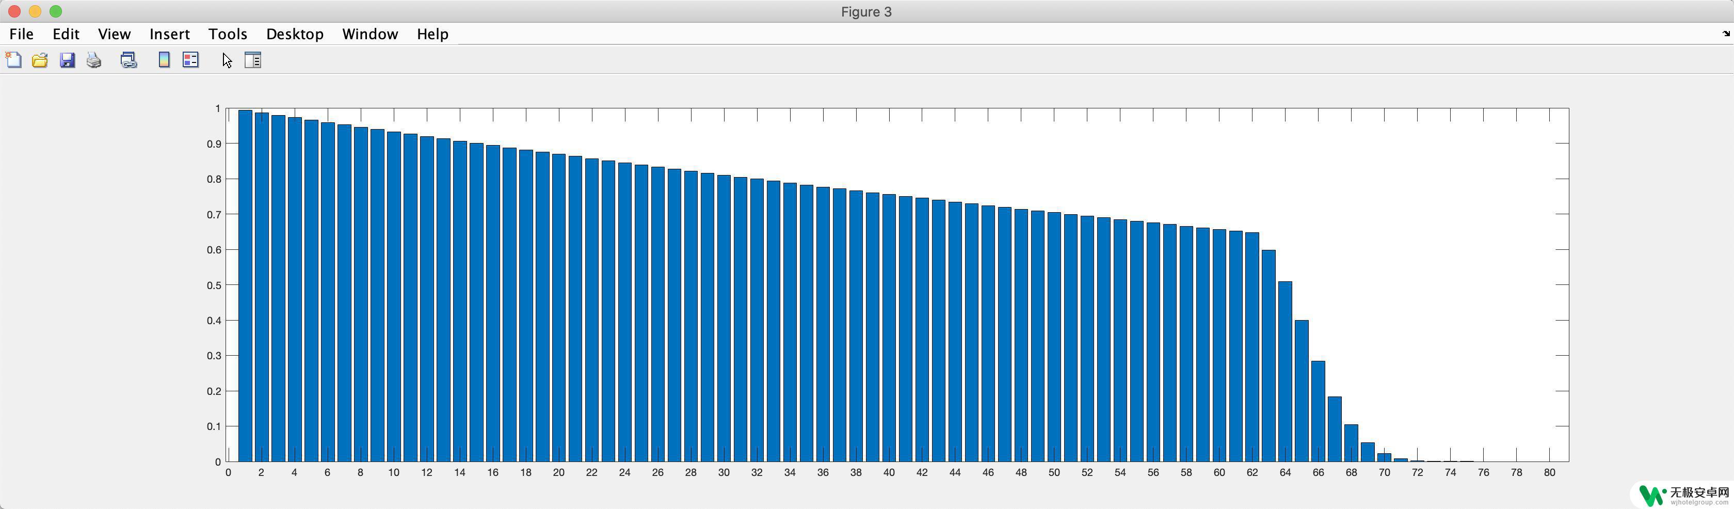Click the y-axis tick label 0.3
The width and height of the screenshot is (1734, 509).
pyautogui.click(x=214, y=356)
